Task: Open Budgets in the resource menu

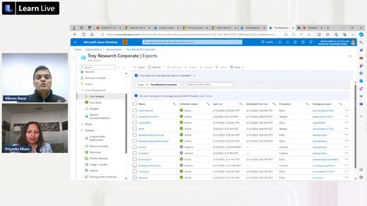Action: pyautogui.click(x=94, y=109)
